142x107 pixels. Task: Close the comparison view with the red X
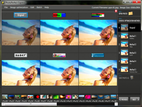coord(116,11)
